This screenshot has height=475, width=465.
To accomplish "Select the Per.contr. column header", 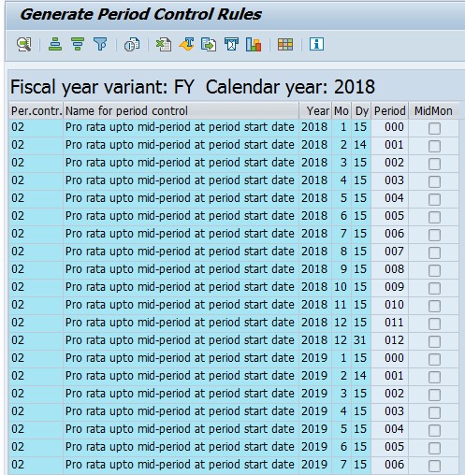I will tap(36, 110).
